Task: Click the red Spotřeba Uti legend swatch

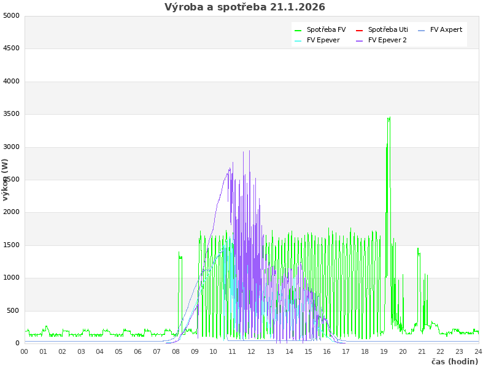Action: pos(360,30)
